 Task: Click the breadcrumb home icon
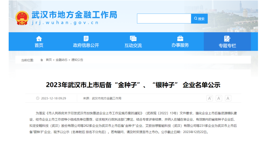(x=42, y=60)
